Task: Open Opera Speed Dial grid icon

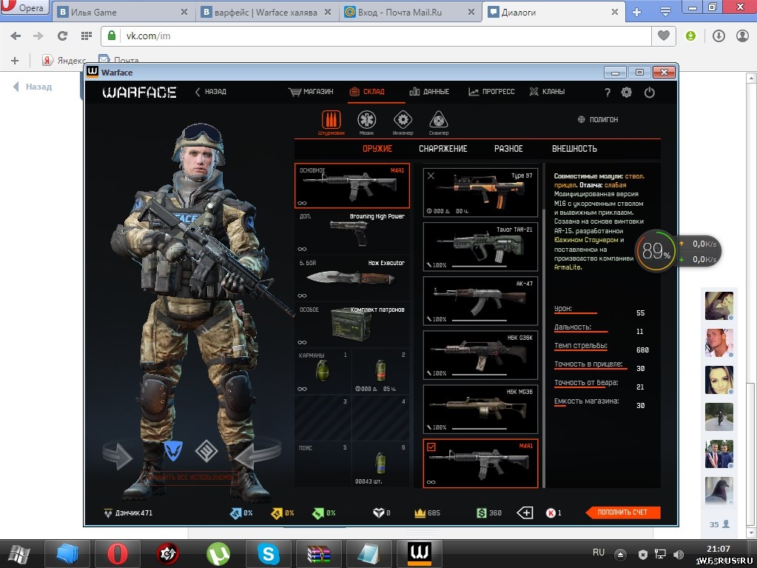Action: coord(87,36)
